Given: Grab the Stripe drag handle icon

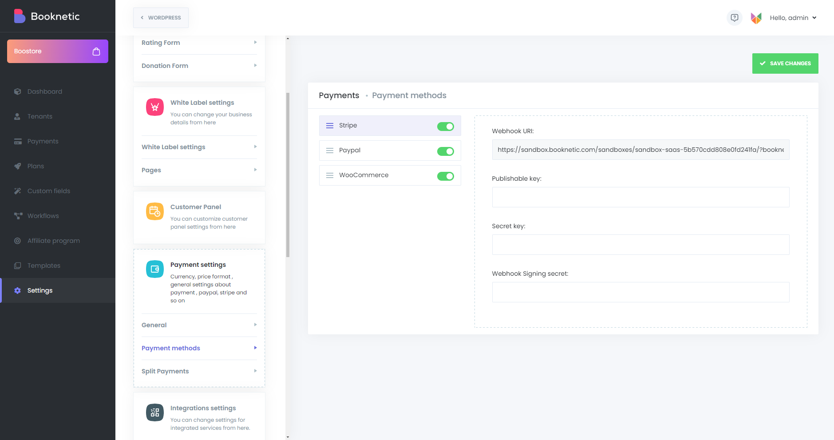Looking at the screenshot, I should (x=330, y=126).
